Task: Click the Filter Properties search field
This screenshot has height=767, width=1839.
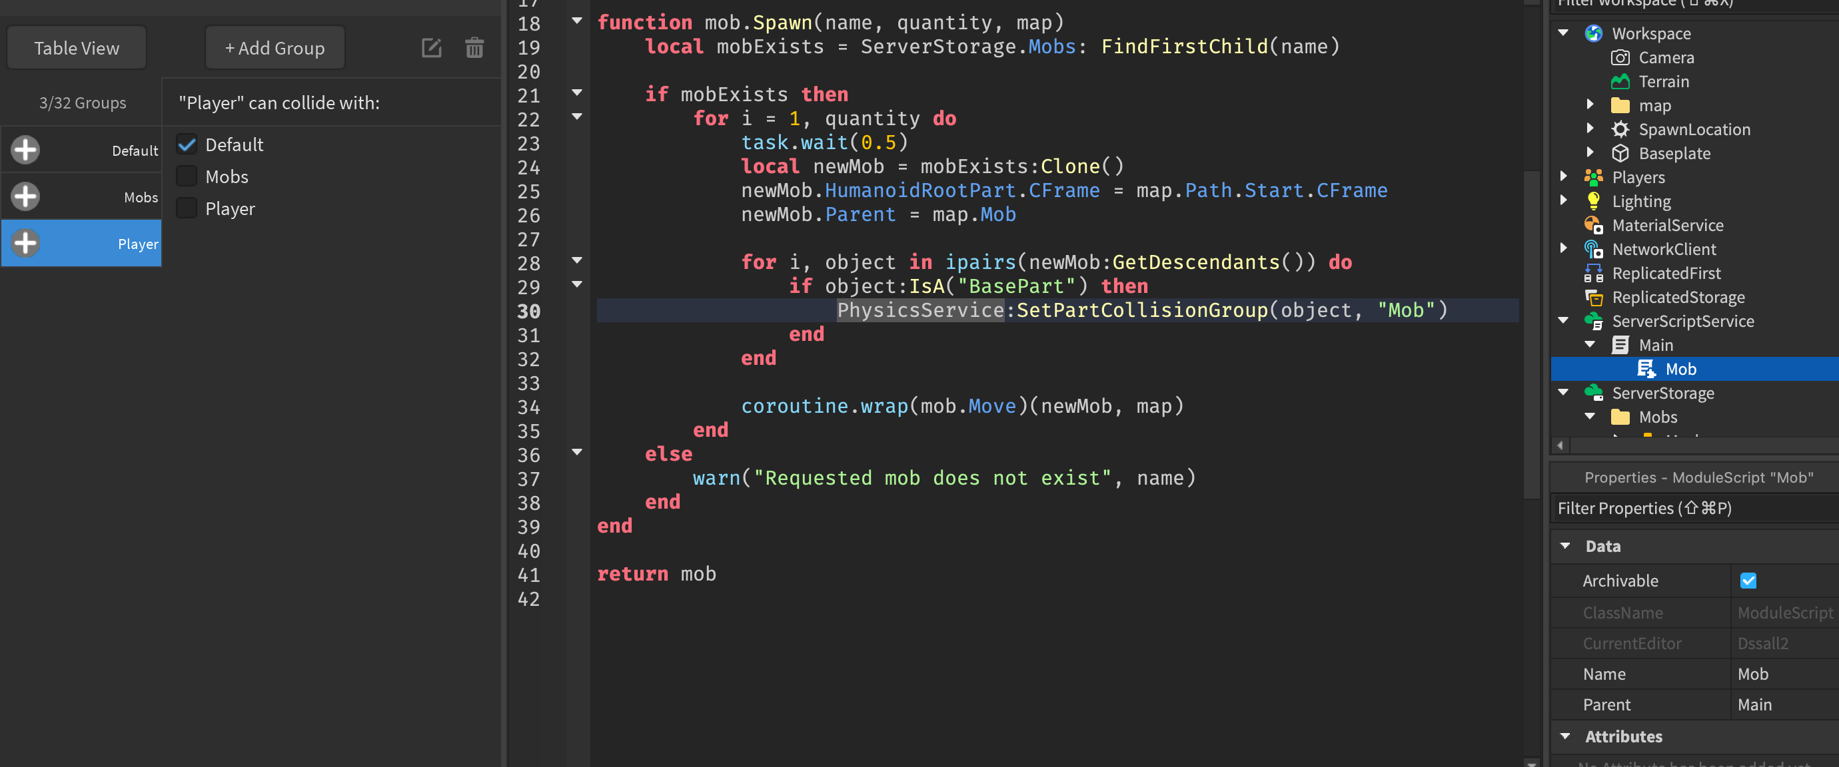Action: point(1692,508)
